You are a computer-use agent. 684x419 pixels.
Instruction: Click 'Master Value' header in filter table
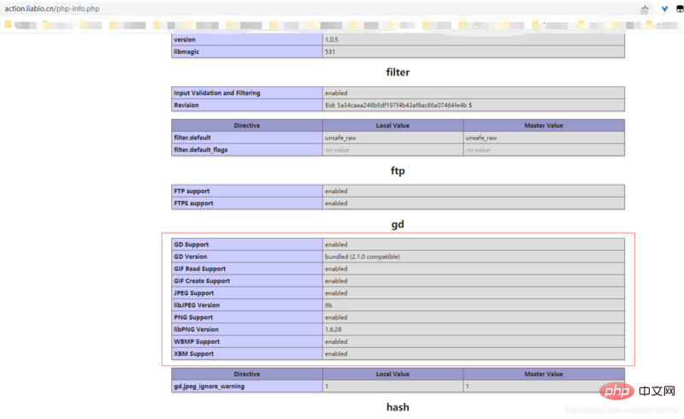click(x=543, y=125)
